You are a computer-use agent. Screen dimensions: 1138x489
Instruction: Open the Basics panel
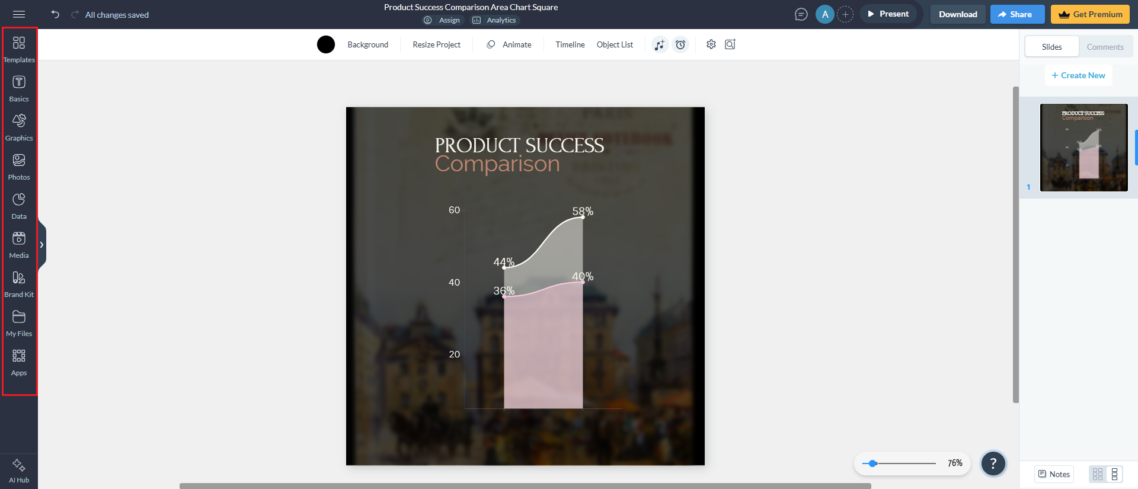[19, 88]
